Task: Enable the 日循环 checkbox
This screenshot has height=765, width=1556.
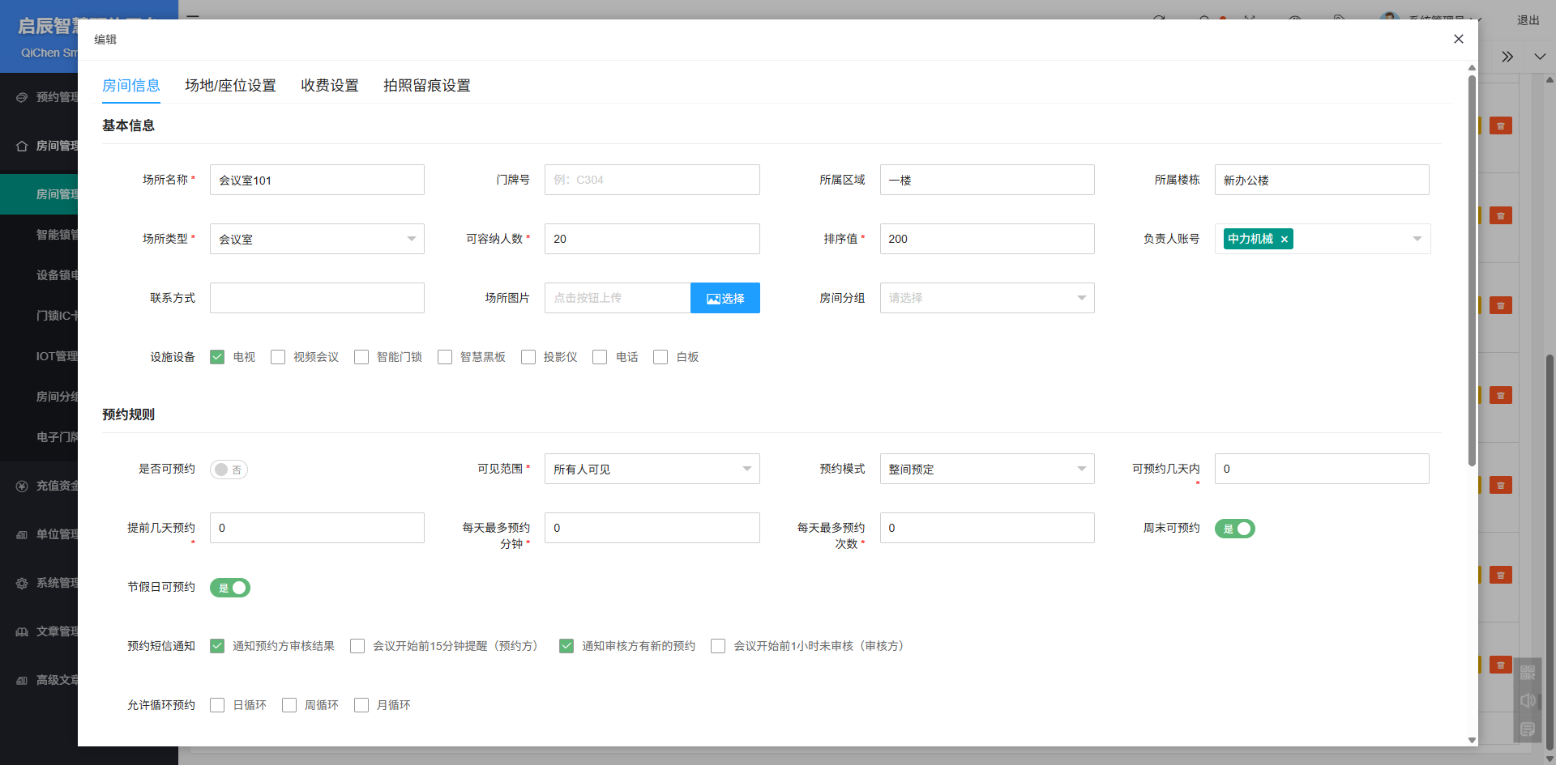Action: [217, 705]
